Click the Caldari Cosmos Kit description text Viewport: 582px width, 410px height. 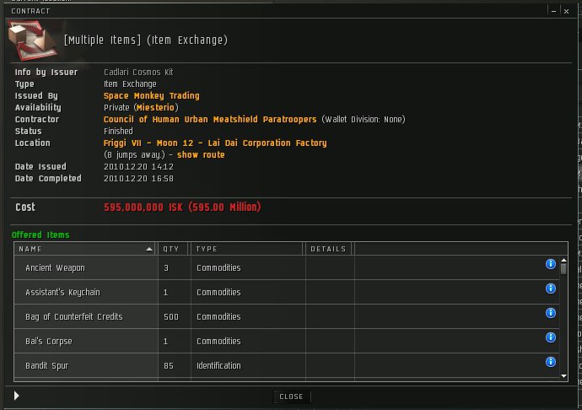pyautogui.click(x=138, y=72)
